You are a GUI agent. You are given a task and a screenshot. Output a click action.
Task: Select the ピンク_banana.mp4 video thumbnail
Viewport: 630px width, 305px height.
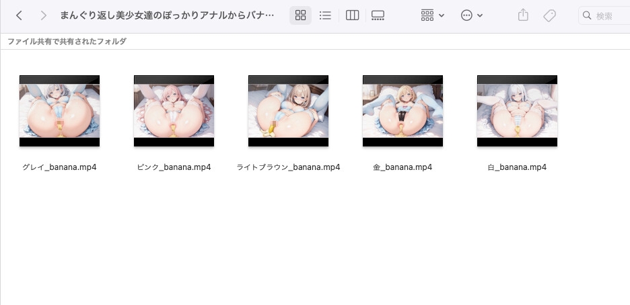(174, 111)
